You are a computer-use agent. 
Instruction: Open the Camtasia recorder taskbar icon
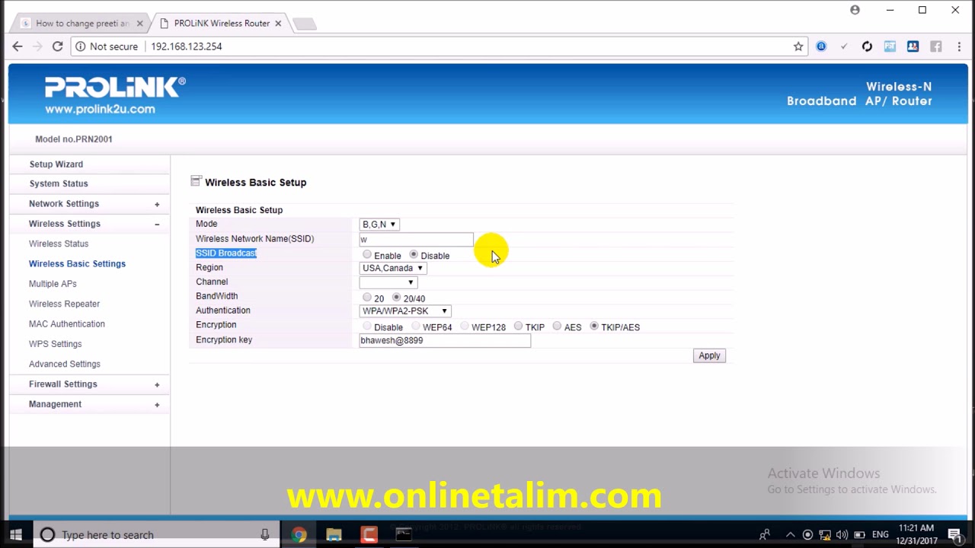(369, 535)
